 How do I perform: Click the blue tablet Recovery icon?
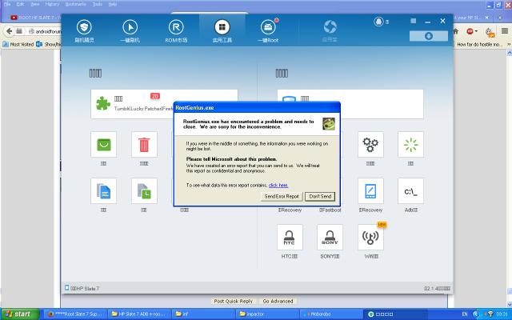(x=370, y=191)
